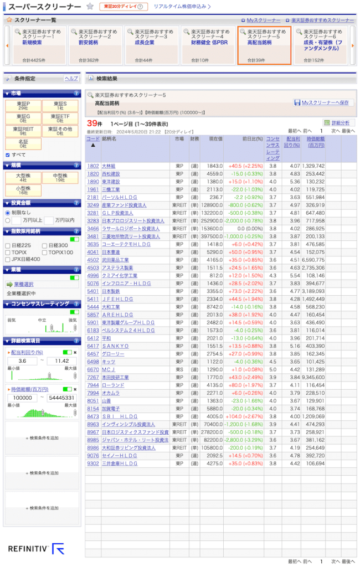The width and height of the screenshot is (360, 567).
Task: Click the left orange arrow of screener carousel
Action: coord(7,45)
